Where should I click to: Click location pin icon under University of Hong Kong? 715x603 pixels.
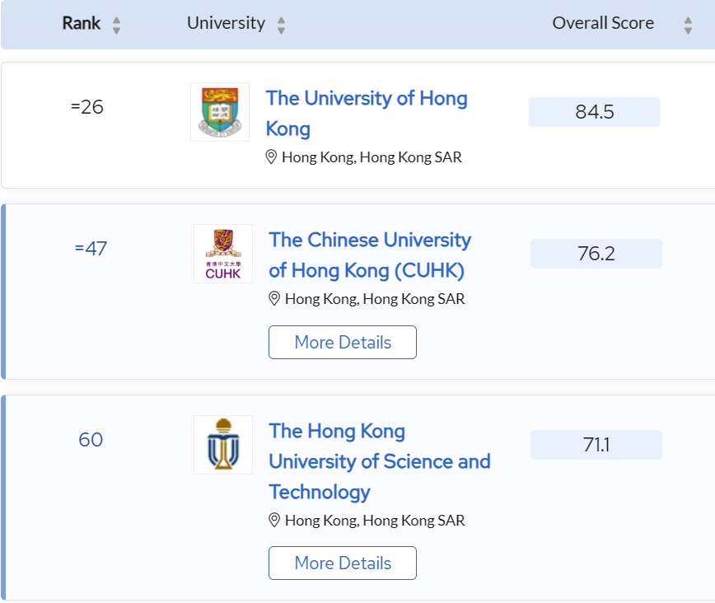[271, 157]
